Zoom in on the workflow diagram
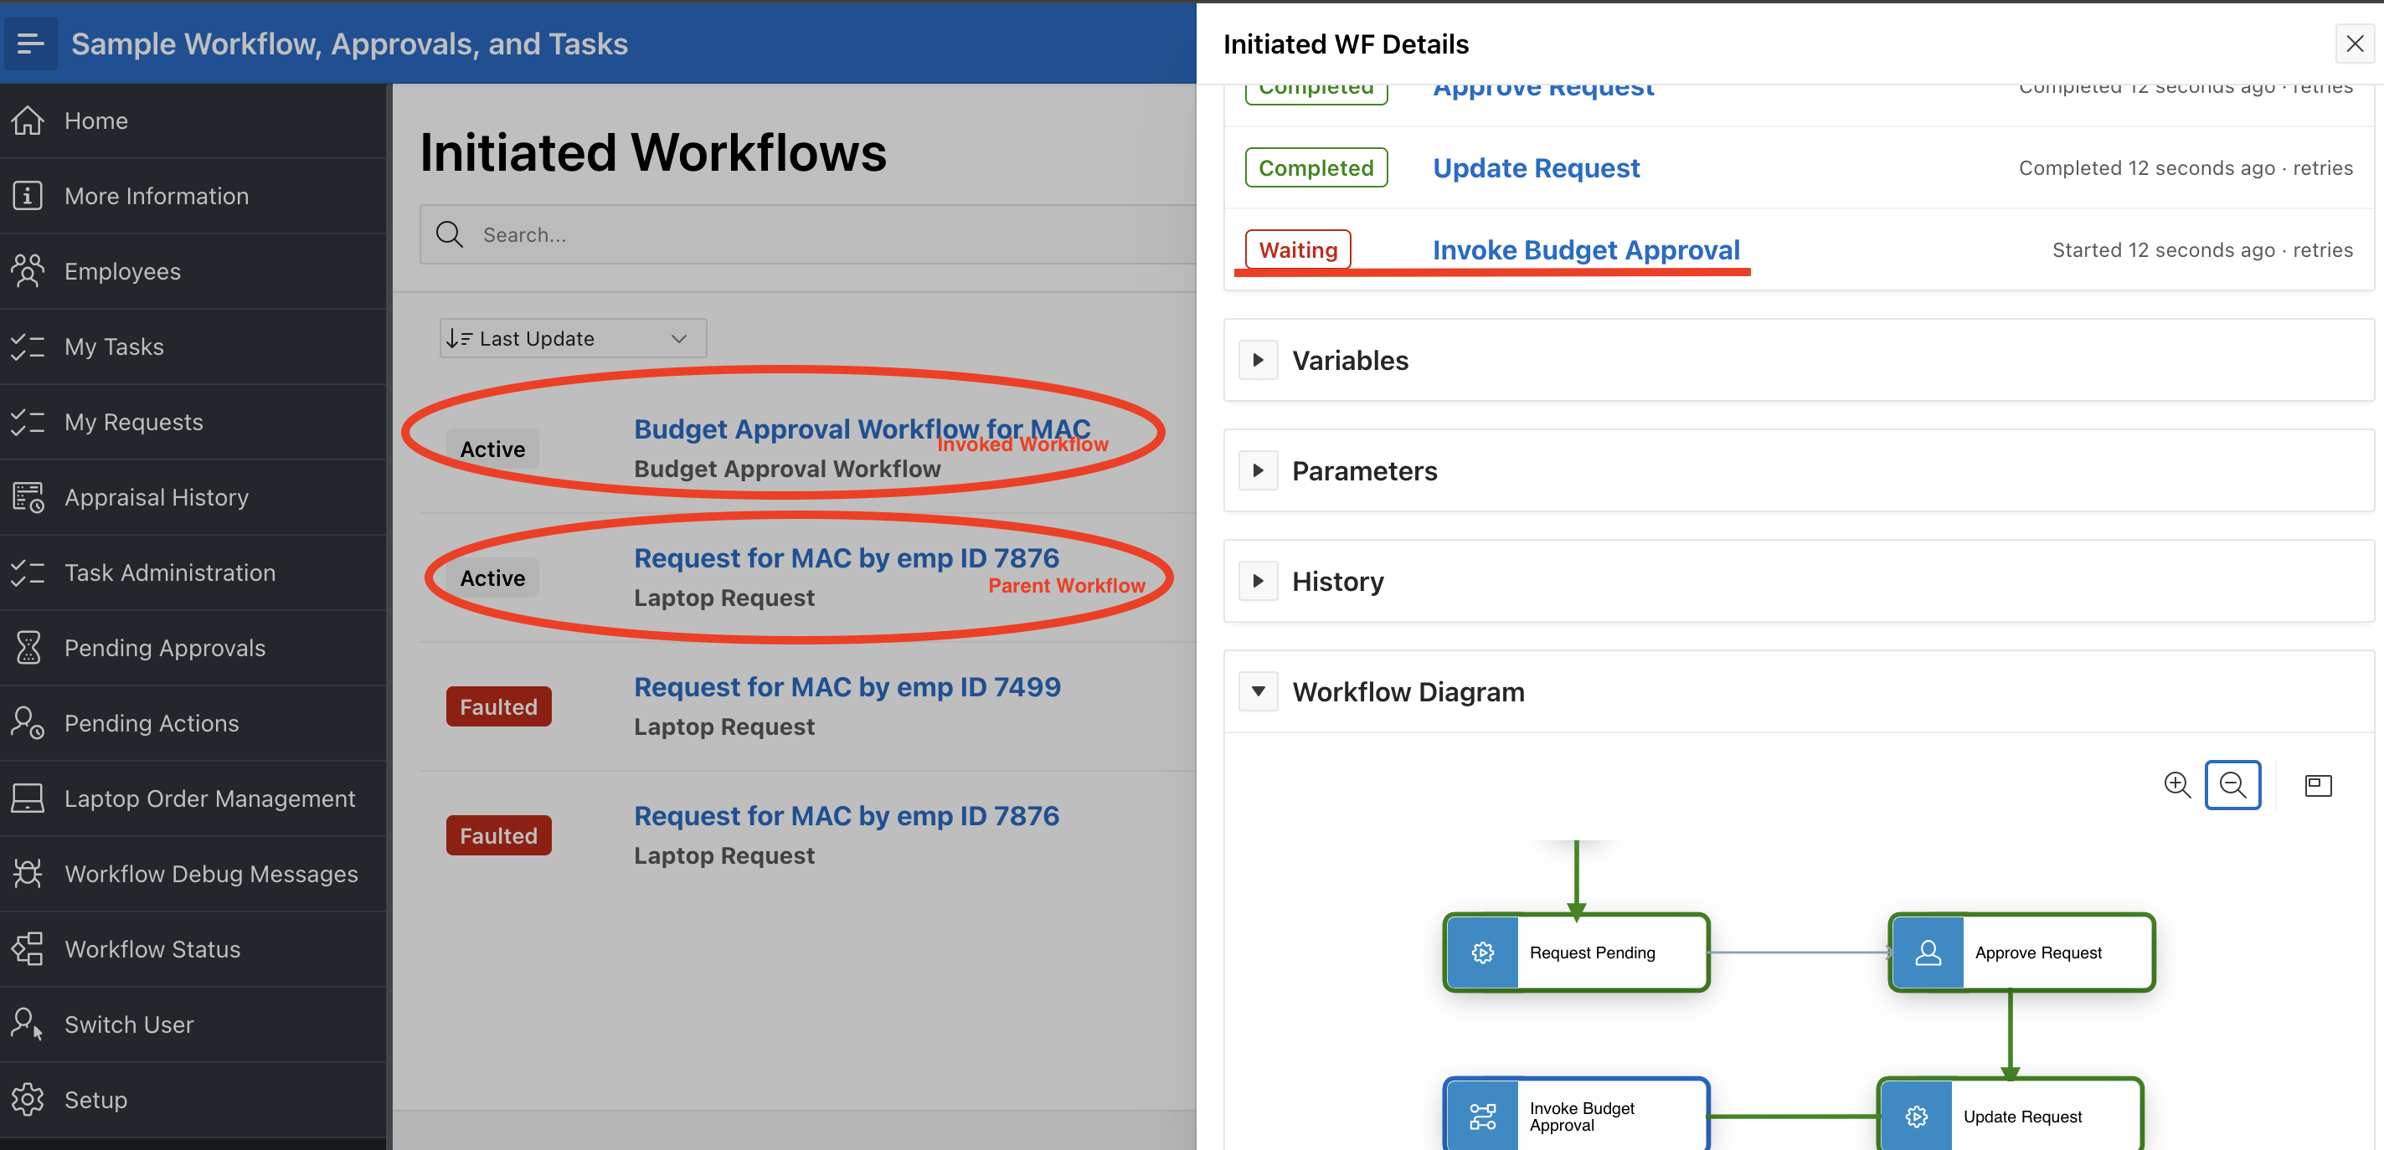Screen dimensions: 2384x1150 pyautogui.click(x=2176, y=784)
